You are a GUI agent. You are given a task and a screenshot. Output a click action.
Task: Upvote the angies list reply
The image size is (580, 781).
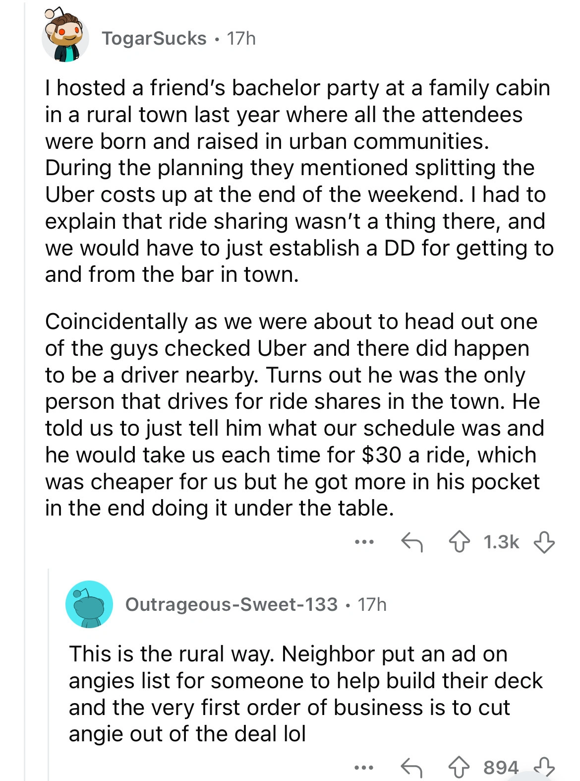460,768
